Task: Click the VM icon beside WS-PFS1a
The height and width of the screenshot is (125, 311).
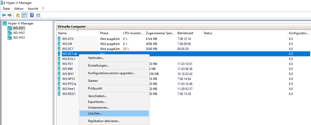Action: (59, 84)
